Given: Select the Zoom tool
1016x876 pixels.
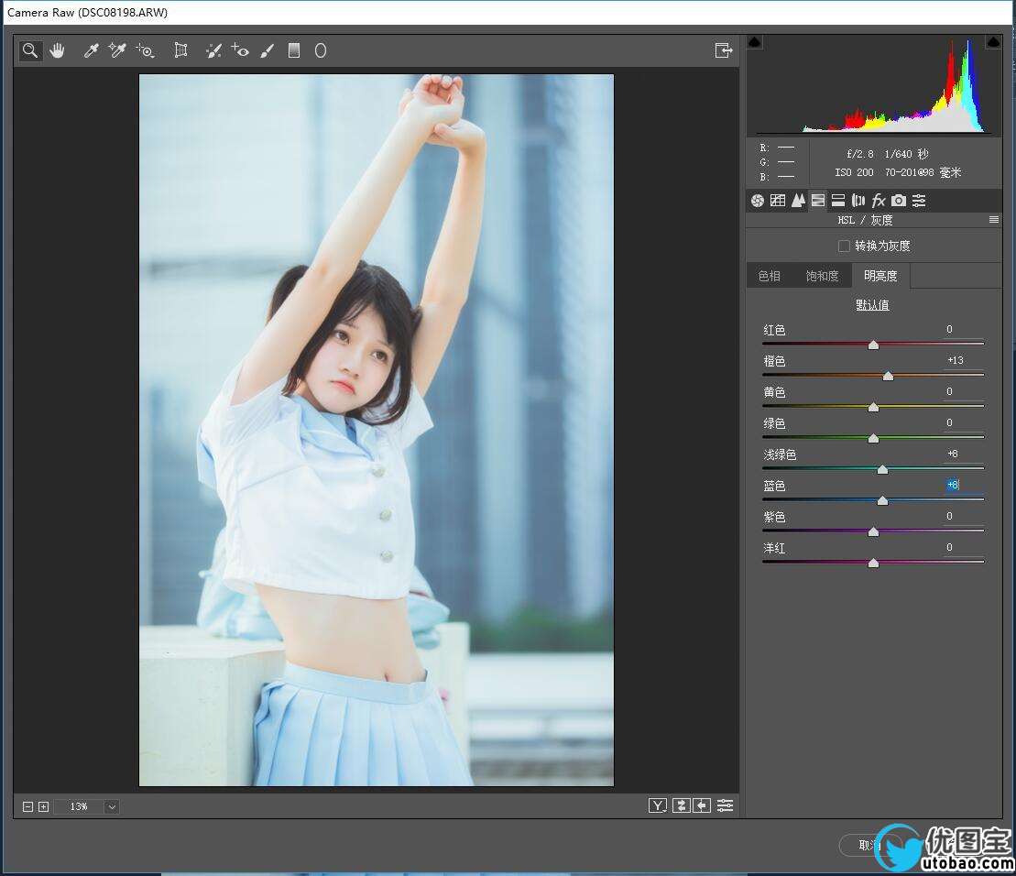Looking at the screenshot, I should coord(30,50).
